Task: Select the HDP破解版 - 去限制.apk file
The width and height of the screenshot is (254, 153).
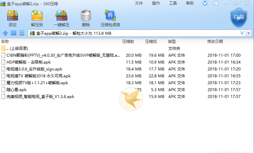Action: tap(28, 62)
